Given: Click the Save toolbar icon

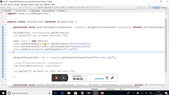Looking at the screenshot, I should [5, 8].
